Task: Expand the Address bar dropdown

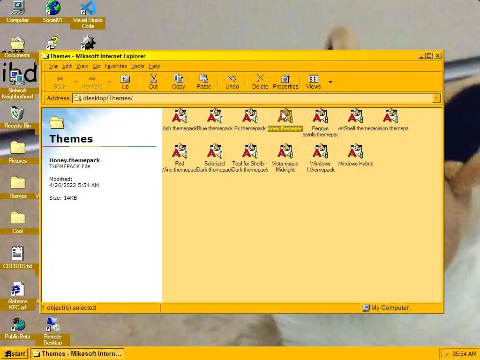Action: click(x=436, y=98)
